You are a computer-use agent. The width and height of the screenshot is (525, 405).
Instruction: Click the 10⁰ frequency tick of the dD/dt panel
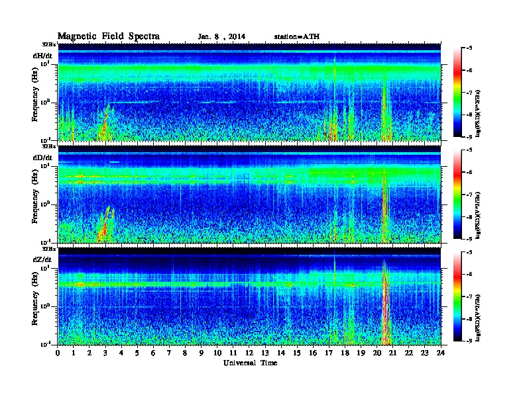coord(44,204)
